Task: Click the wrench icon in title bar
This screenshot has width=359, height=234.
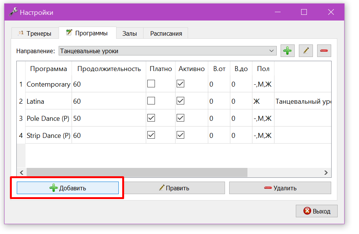Action: tap(13, 12)
